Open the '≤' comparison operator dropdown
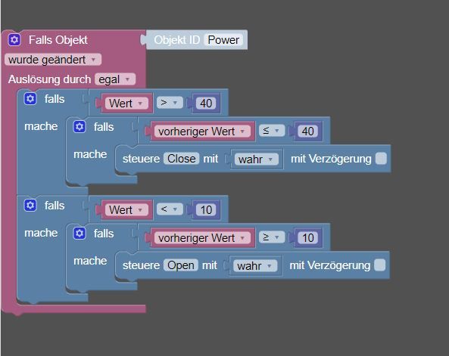Viewport: 449px width, 356px height. (272, 131)
